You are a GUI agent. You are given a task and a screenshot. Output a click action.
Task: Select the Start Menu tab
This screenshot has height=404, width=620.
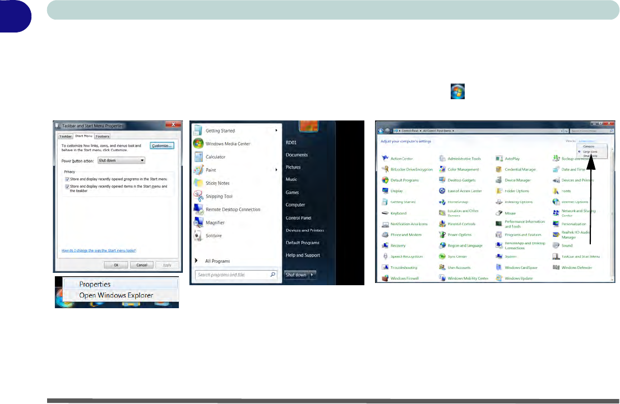[x=84, y=136]
